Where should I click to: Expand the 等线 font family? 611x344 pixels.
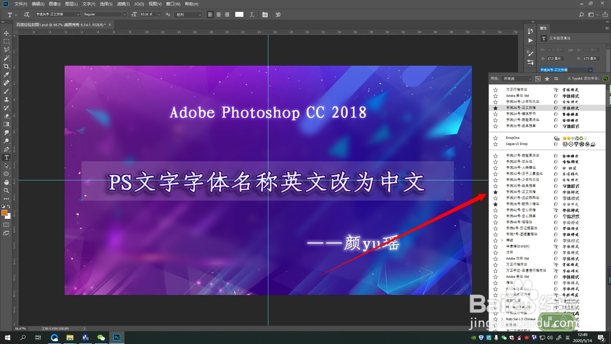pyautogui.click(x=502, y=240)
